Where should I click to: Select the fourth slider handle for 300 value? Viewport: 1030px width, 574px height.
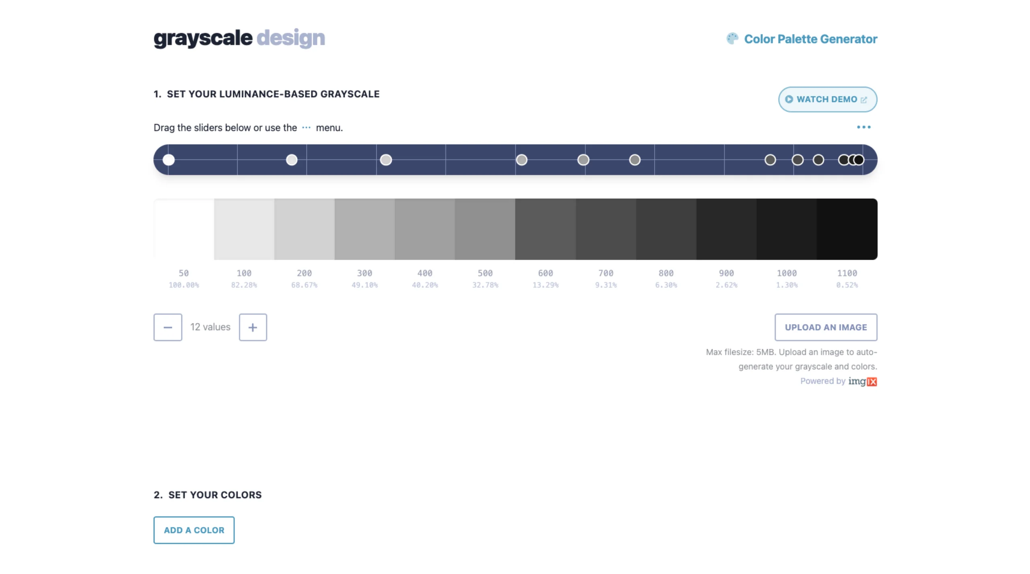(521, 160)
